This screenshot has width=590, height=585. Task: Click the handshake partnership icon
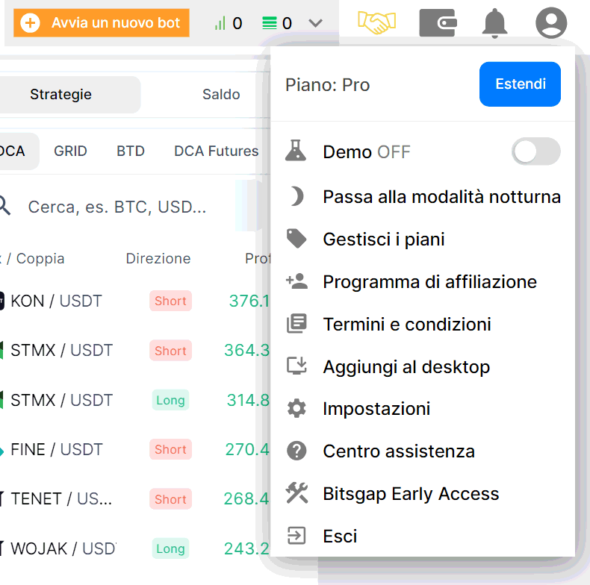point(376,23)
